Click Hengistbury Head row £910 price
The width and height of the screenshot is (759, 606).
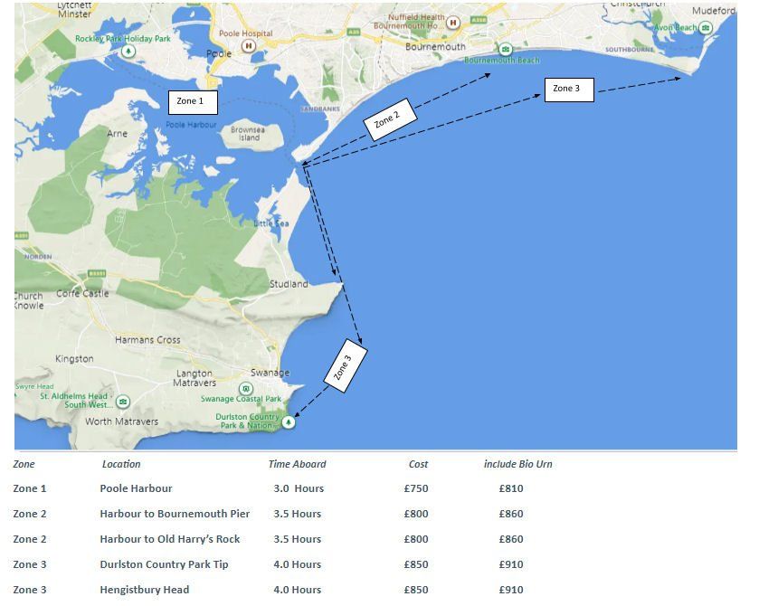(511, 590)
